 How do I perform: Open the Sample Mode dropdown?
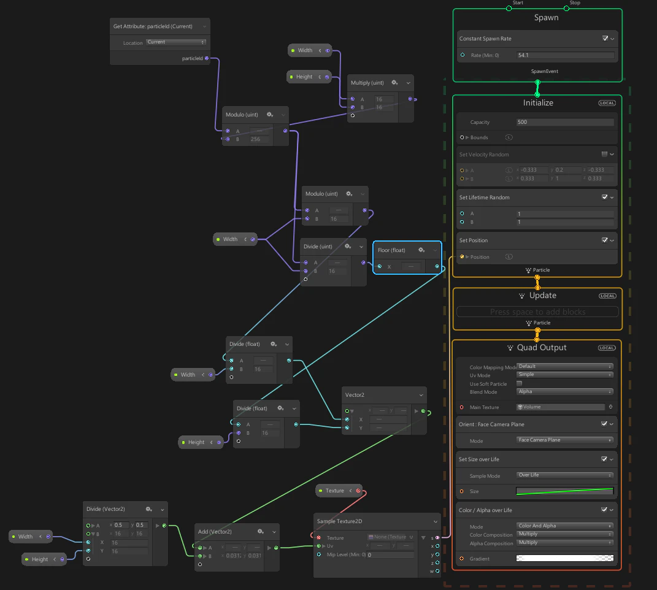tap(565, 475)
